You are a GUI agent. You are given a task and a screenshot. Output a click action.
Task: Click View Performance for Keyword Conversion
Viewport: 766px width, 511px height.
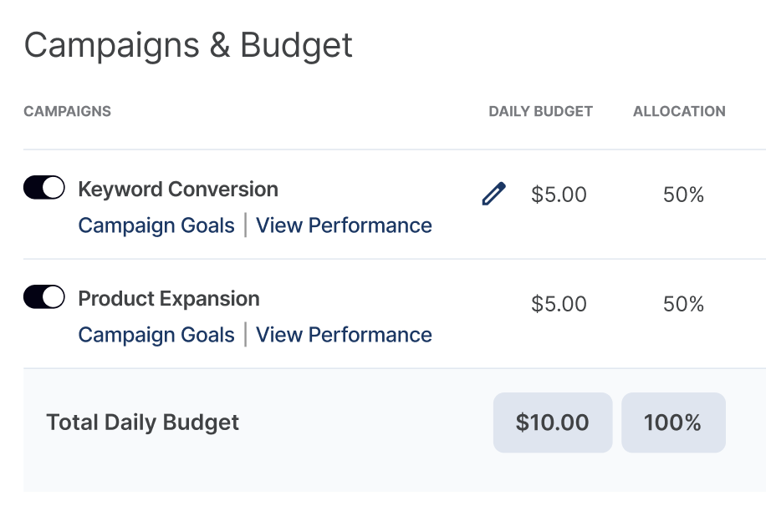point(344,225)
